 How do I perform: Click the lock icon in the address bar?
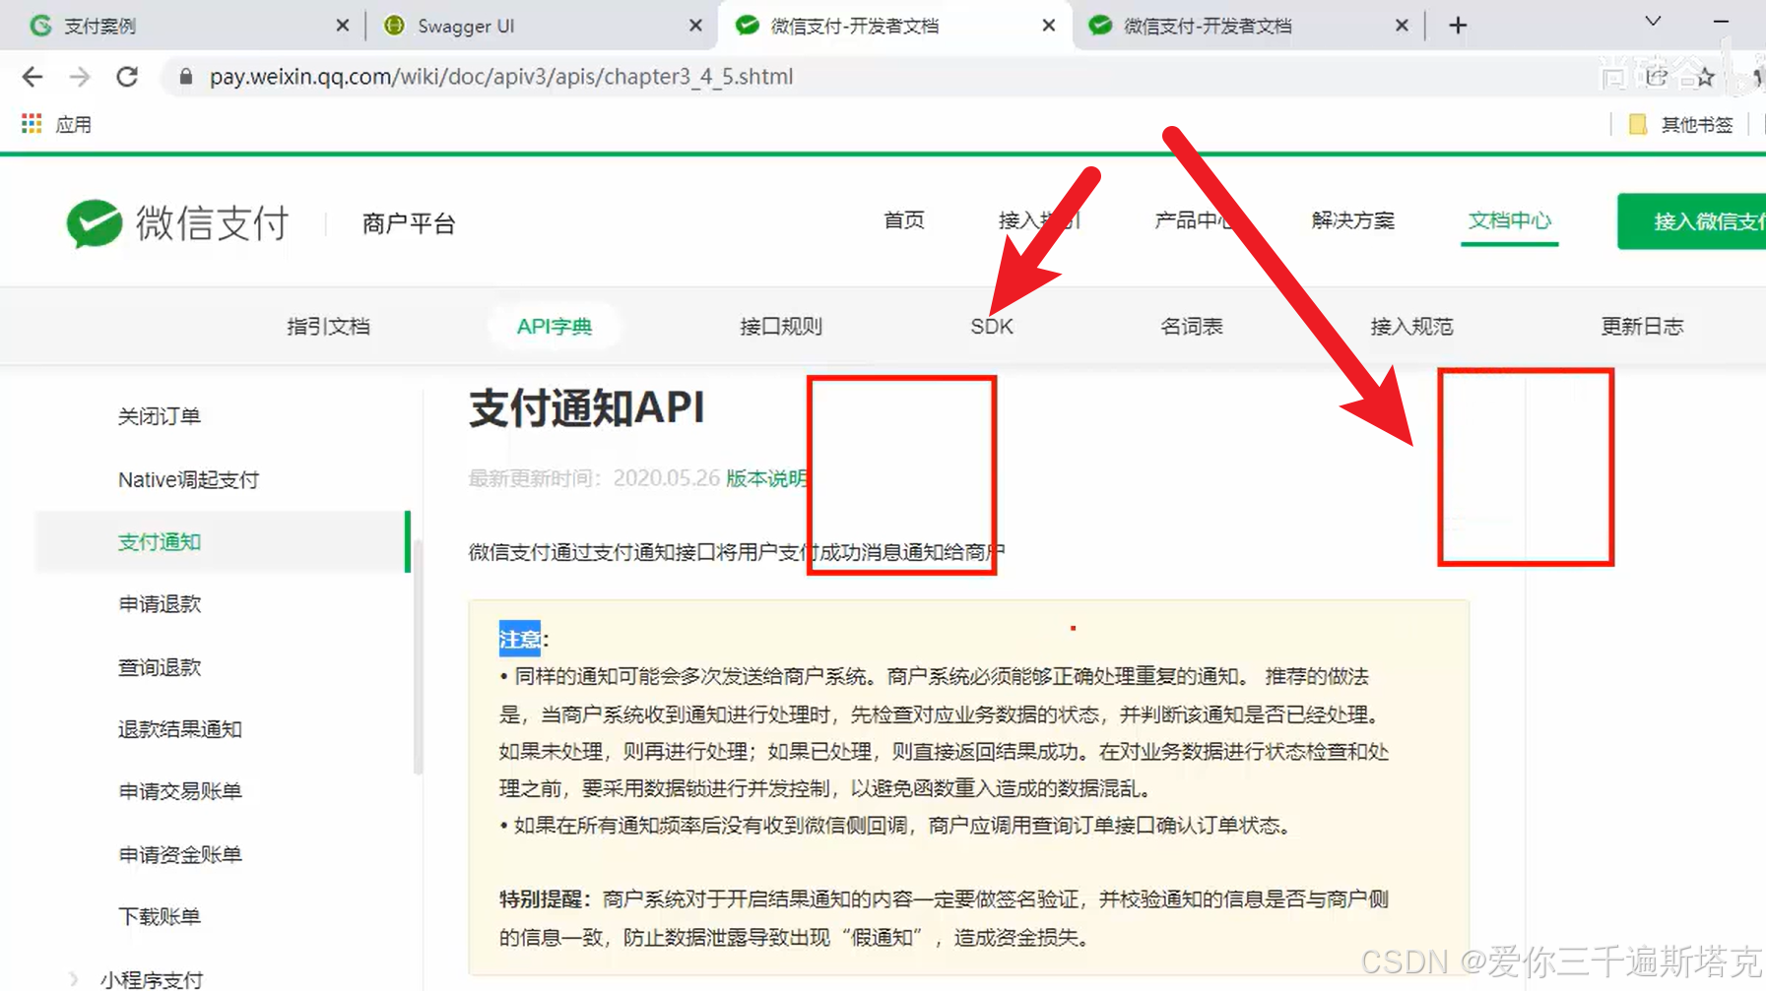185,77
